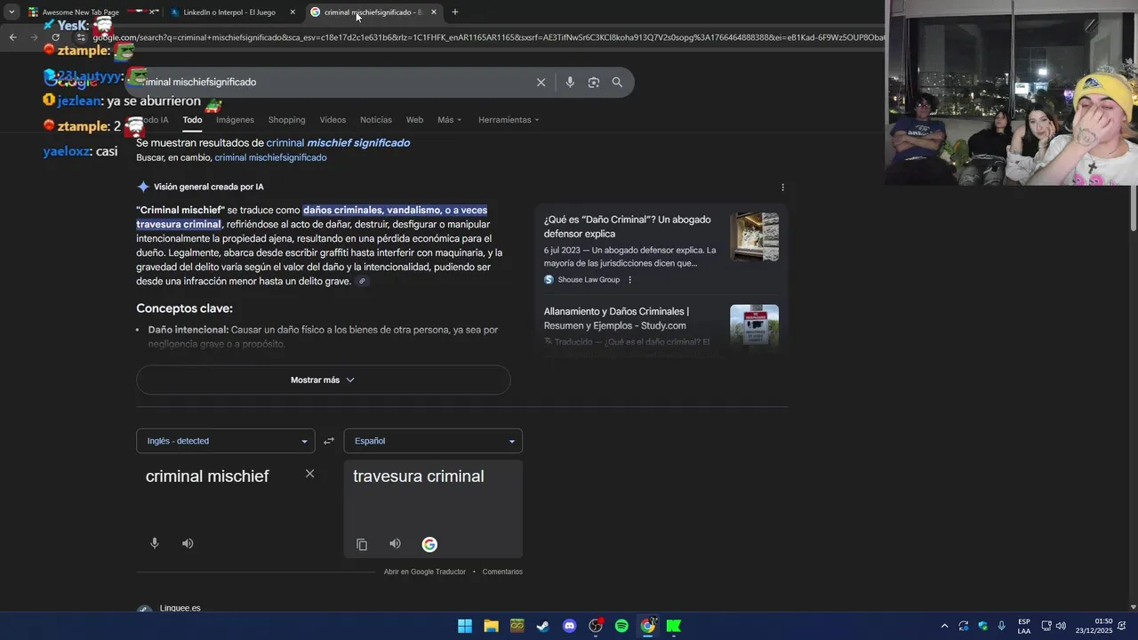The width and height of the screenshot is (1138, 640).
Task: Open Shouse Law Group result options menu
Action: click(629, 280)
